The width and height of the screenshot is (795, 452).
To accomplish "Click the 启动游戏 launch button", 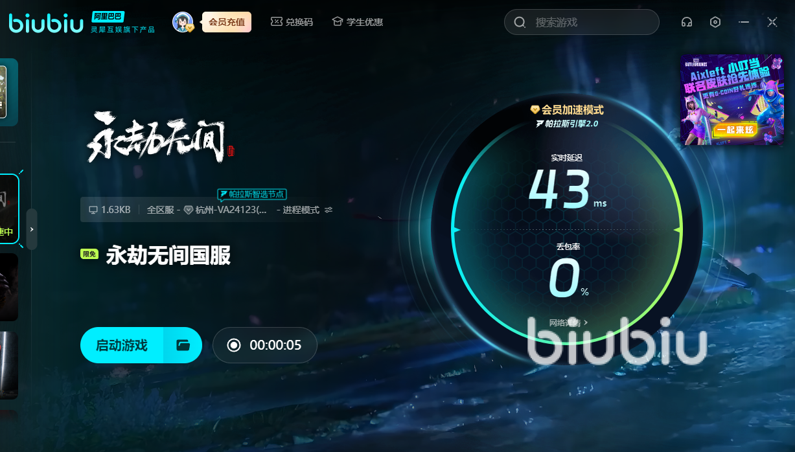I will click(x=122, y=345).
